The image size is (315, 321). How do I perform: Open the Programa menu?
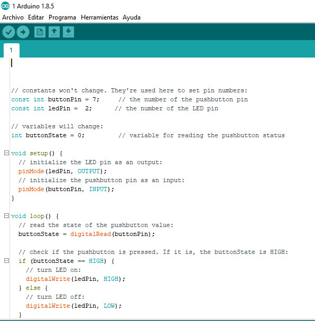pyautogui.click(x=62, y=17)
